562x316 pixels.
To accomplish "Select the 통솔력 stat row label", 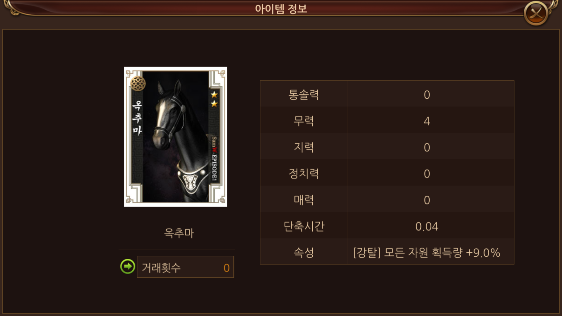I will (304, 95).
